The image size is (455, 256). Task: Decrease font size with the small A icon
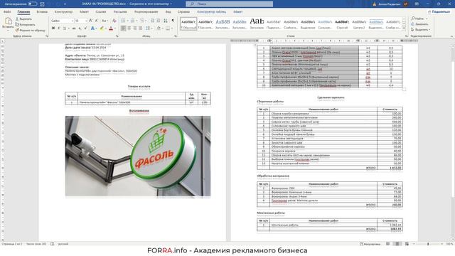97,21
